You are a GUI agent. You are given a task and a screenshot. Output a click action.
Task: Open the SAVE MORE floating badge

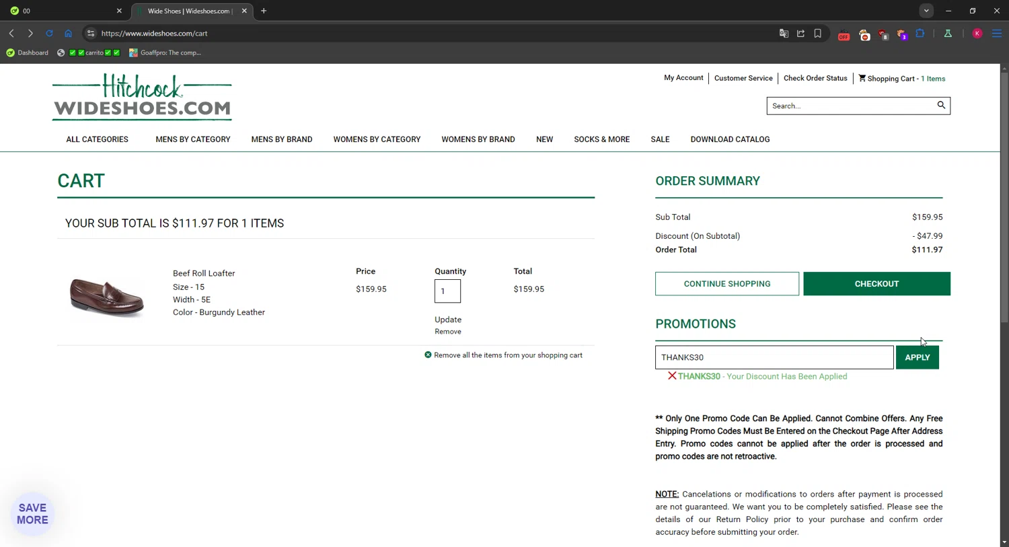(32, 514)
